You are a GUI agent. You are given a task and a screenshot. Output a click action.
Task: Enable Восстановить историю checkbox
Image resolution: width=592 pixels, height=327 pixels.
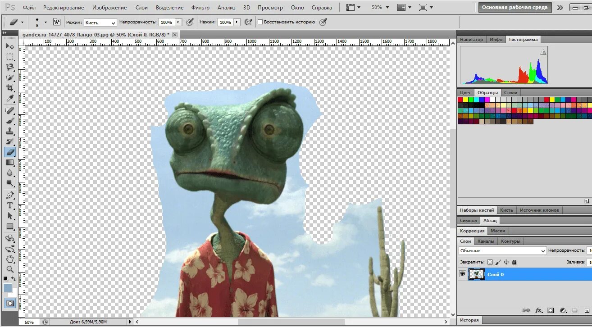coord(260,22)
